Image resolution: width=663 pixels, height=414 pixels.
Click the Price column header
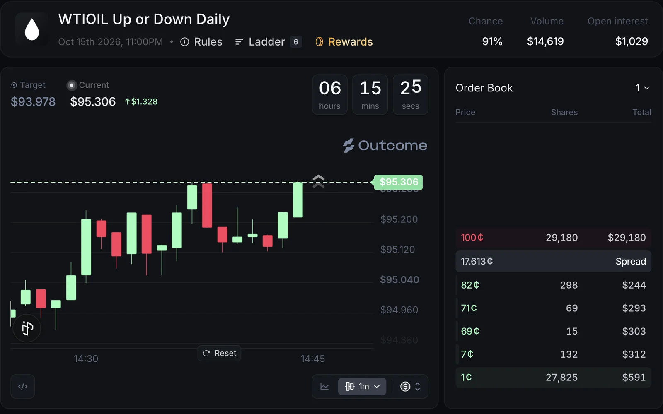465,112
